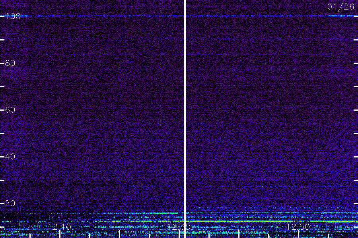
Task: Click the 80 frequency axis label
Action: (x=10, y=63)
